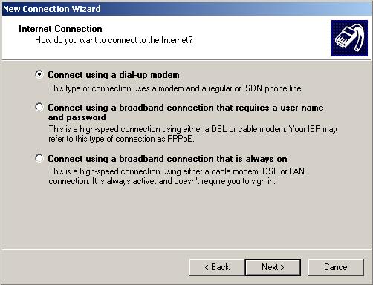Click the "and password" label line
The width and height of the screenshot is (373, 285).
77,117
